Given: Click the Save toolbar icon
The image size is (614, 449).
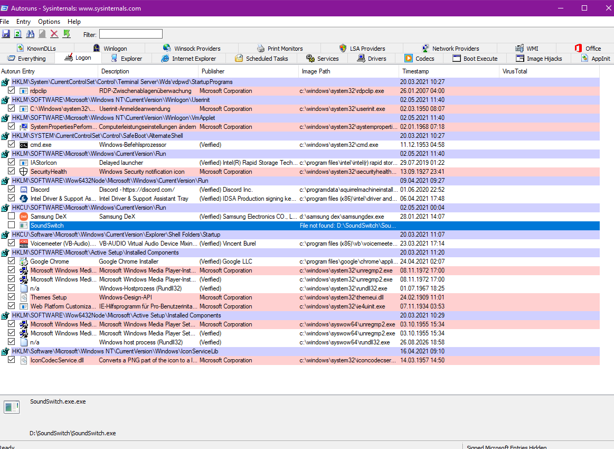Looking at the screenshot, I should (x=6, y=34).
